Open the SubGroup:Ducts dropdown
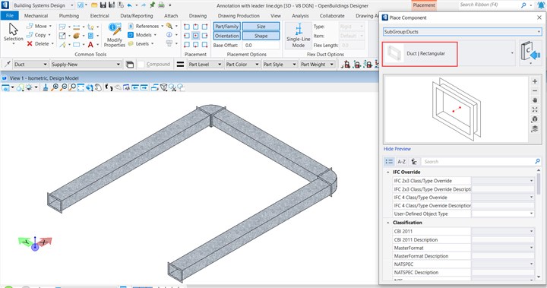Viewport: 547px width, 288px height. point(462,32)
